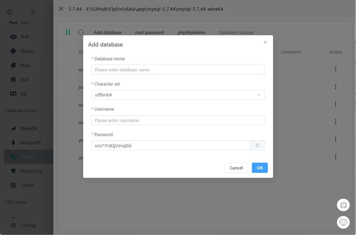Confirm with the OK button
Image resolution: width=356 pixels, height=235 pixels.
tap(259, 168)
